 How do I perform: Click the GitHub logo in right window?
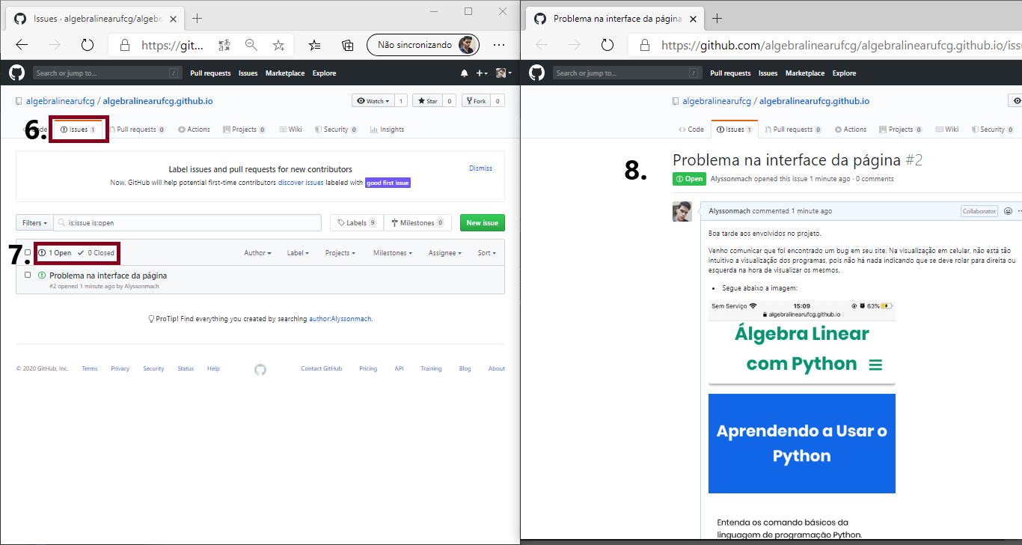click(x=536, y=73)
